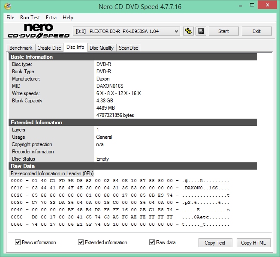
Task: Open the PLEXTOR BD-R drive dropdown
Action: click(127, 31)
